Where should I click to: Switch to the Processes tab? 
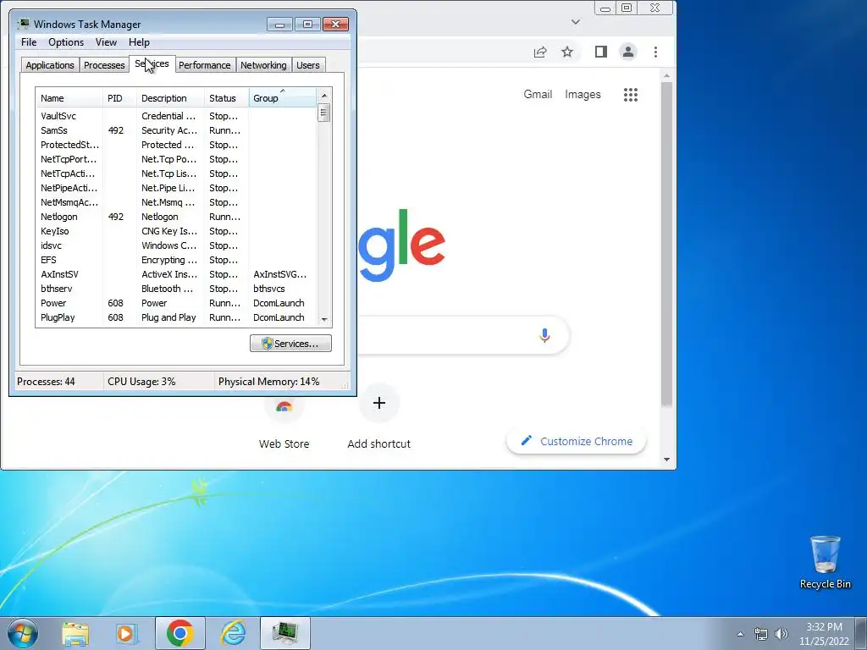point(104,65)
